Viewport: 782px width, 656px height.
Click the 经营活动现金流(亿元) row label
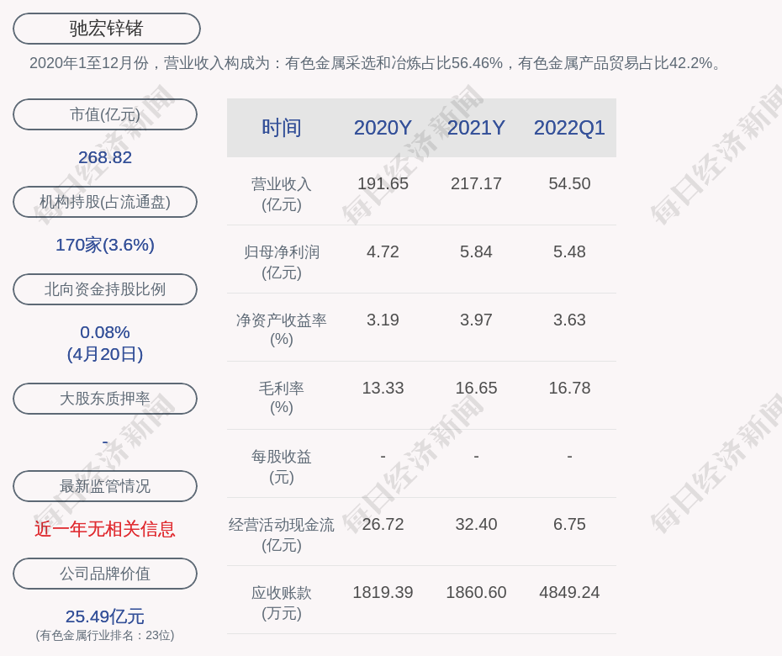[282, 535]
